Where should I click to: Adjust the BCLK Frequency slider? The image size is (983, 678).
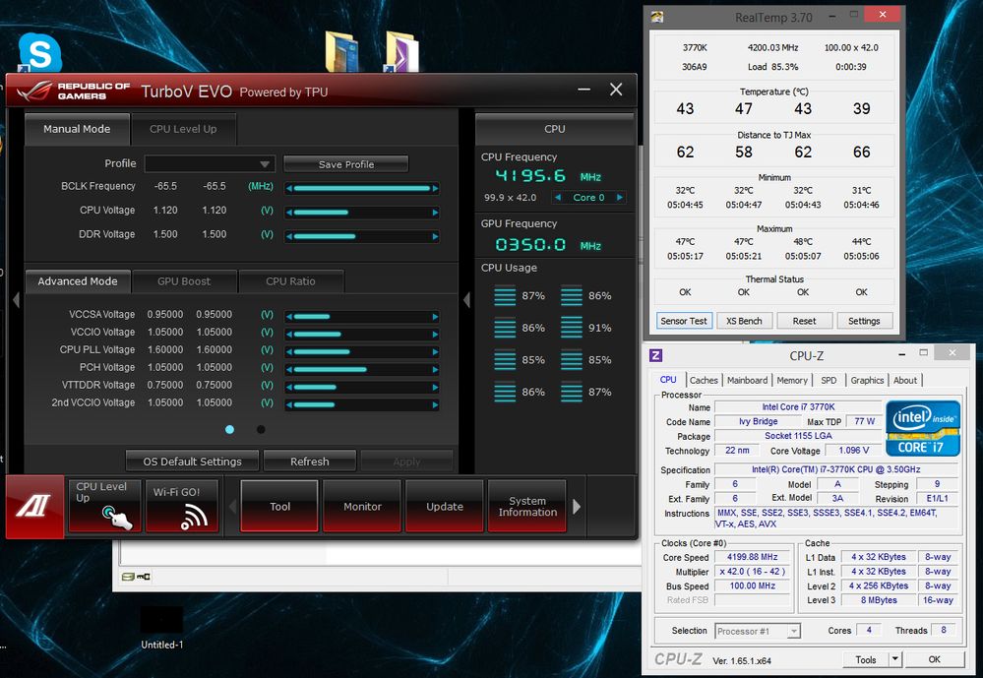click(x=362, y=188)
